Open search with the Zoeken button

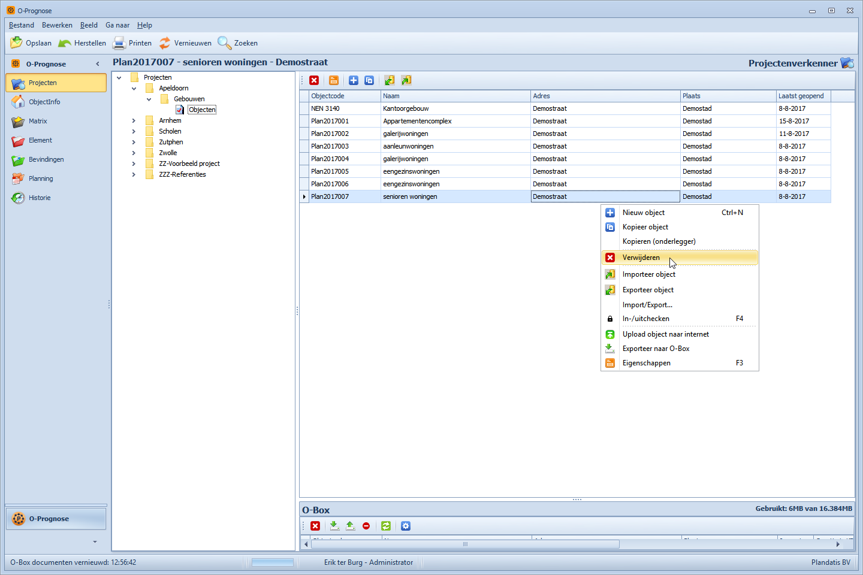(238, 43)
